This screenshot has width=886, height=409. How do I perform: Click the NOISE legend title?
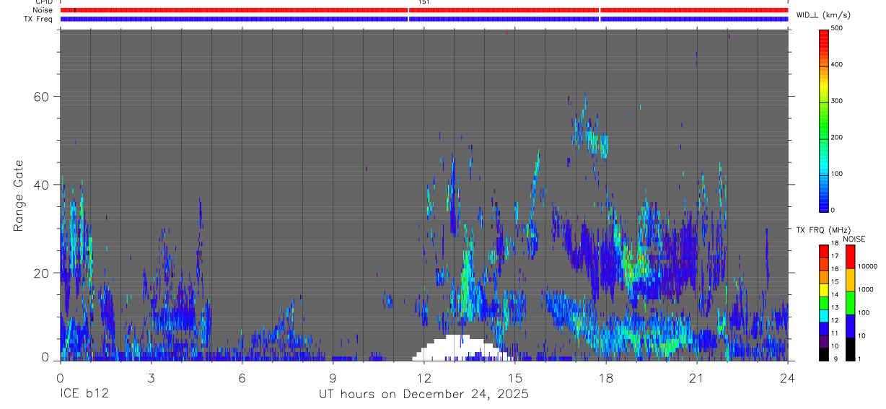pyautogui.click(x=854, y=239)
